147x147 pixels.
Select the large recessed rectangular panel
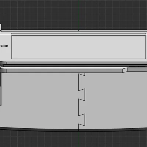(78, 46)
